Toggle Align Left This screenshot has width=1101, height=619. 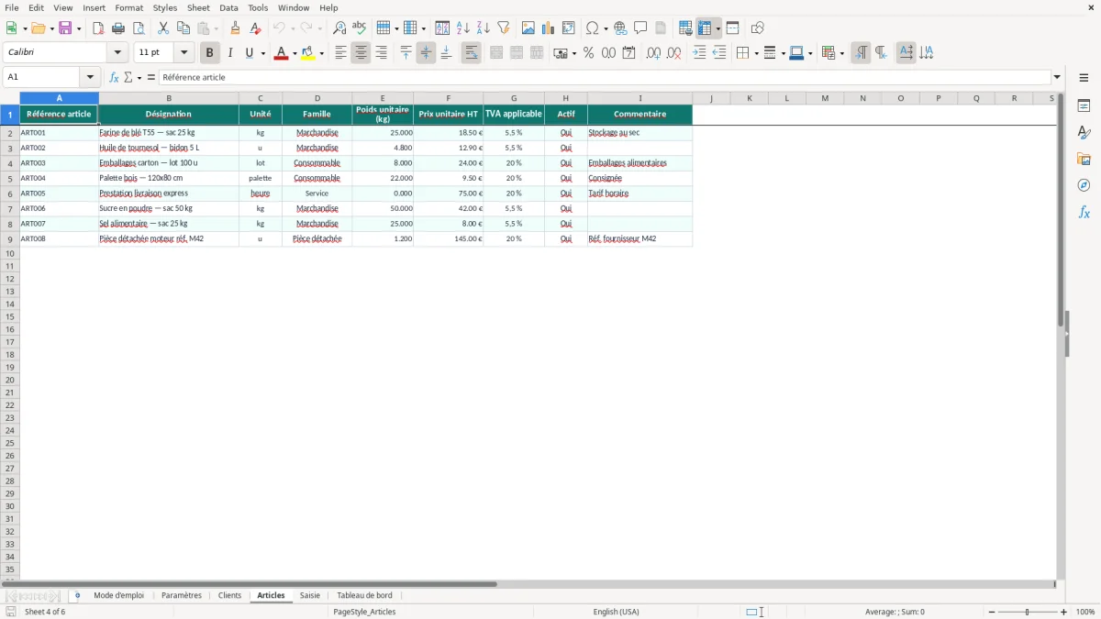pos(340,53)
